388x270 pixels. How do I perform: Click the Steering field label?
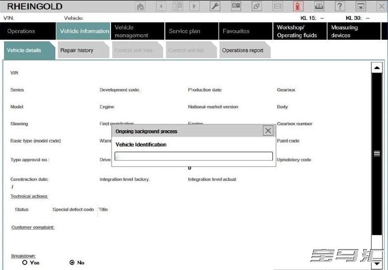point(19,123)
